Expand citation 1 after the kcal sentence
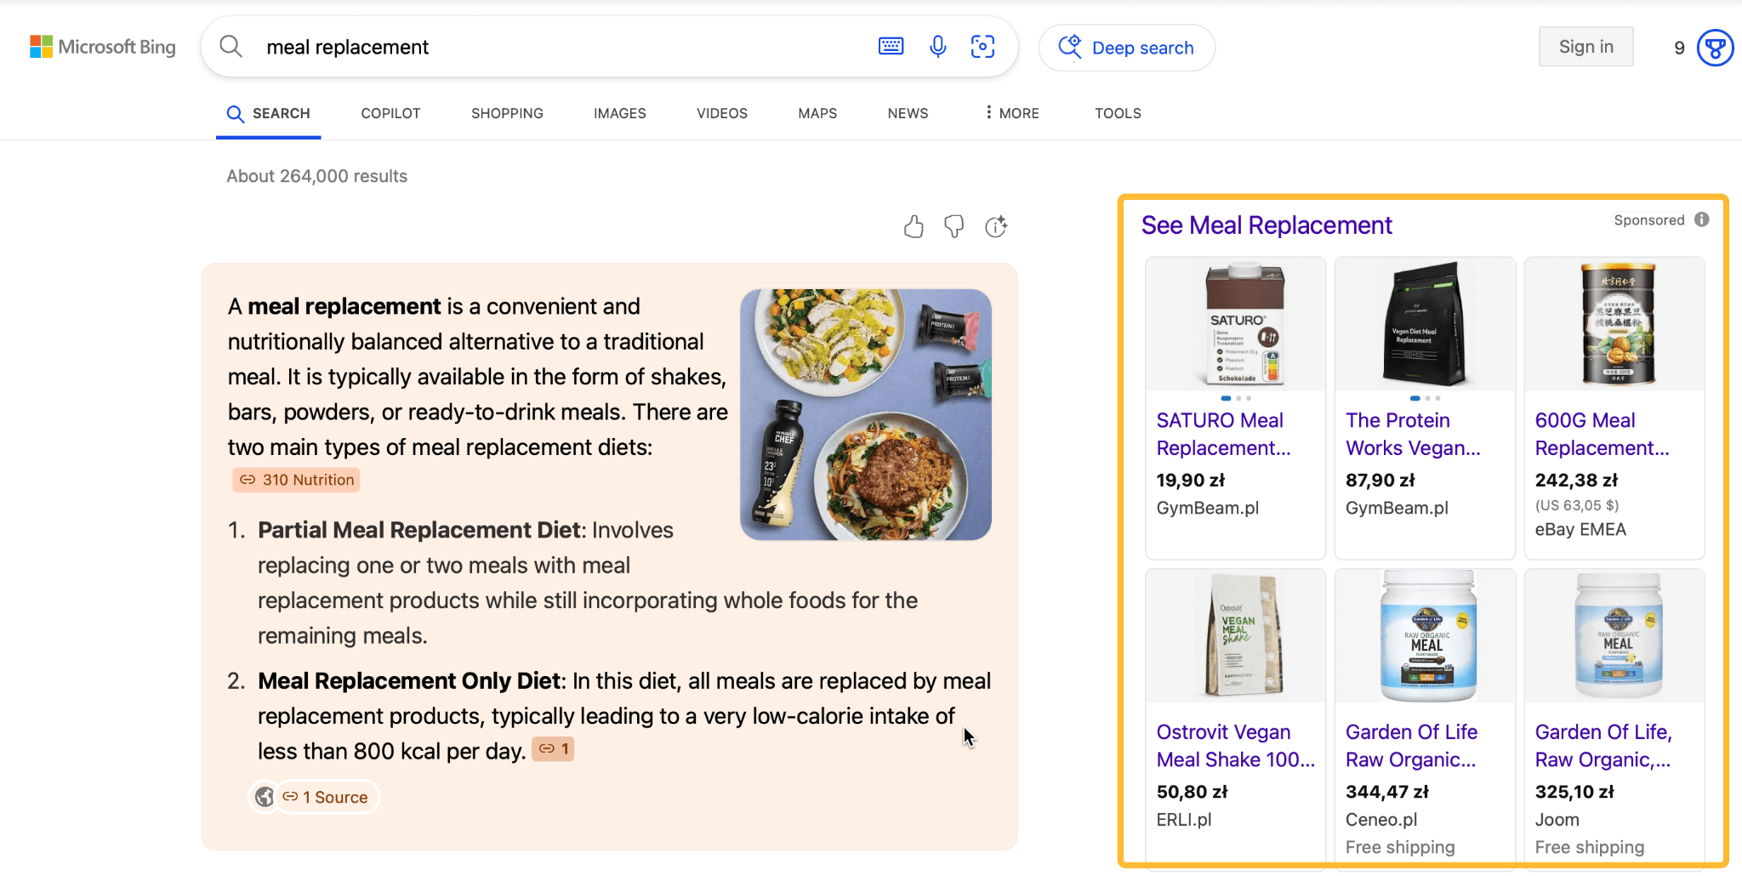 [x=553, y=748]
